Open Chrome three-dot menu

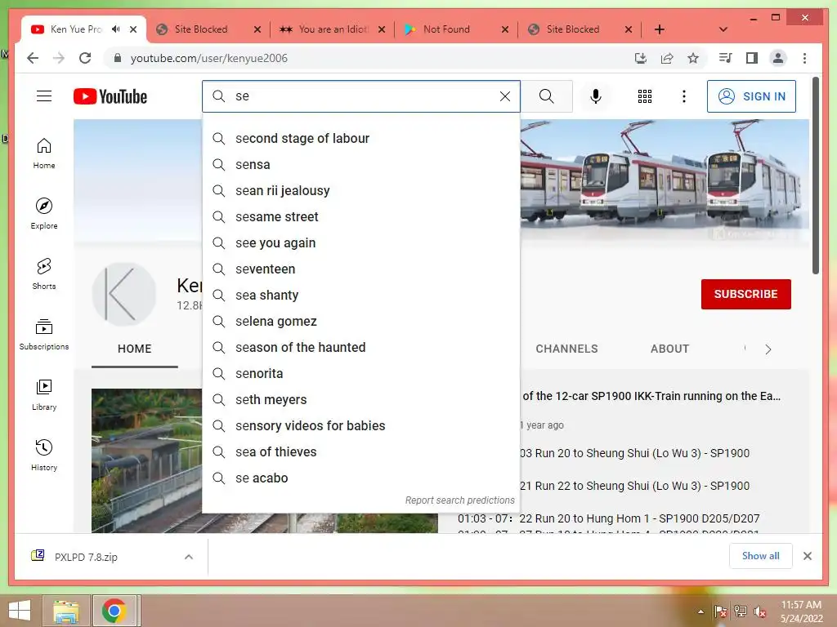(804, 58)
